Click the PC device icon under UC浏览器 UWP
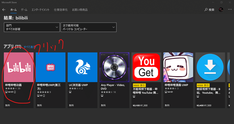 70,92
